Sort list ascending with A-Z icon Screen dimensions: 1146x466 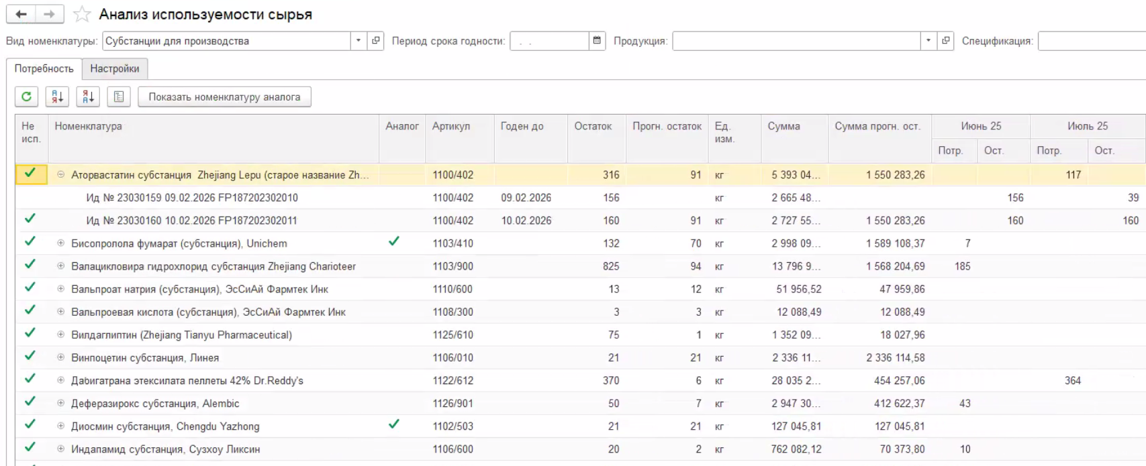click(x=57, y=97)
